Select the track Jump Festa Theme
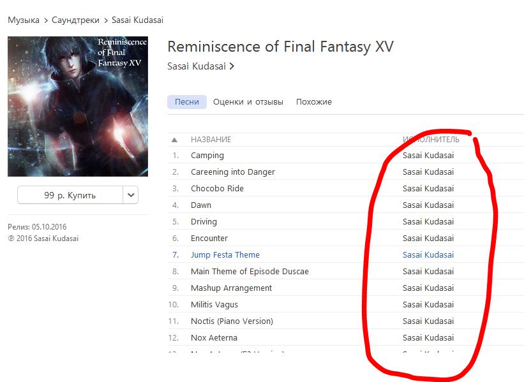 pos(225,255)
